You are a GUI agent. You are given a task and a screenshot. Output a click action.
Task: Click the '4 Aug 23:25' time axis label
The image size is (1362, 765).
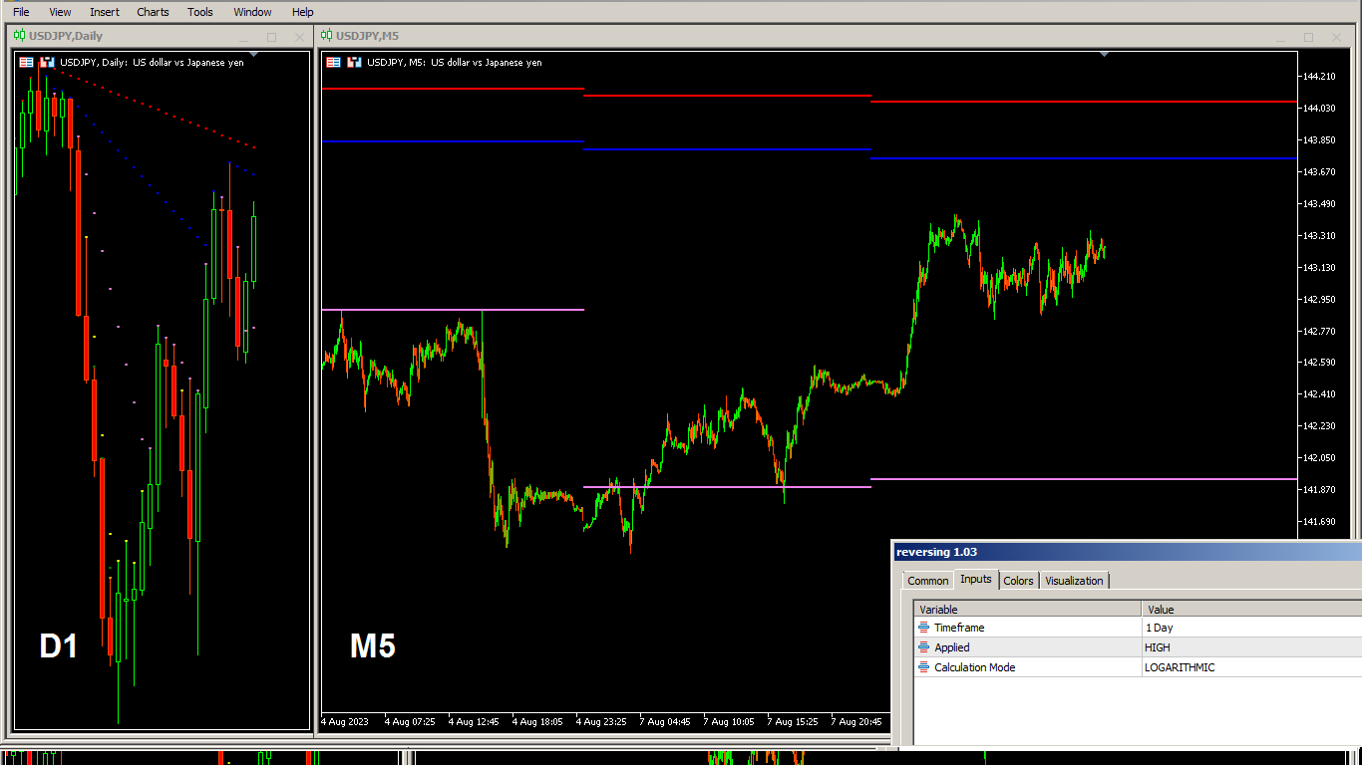click(601, 721)
